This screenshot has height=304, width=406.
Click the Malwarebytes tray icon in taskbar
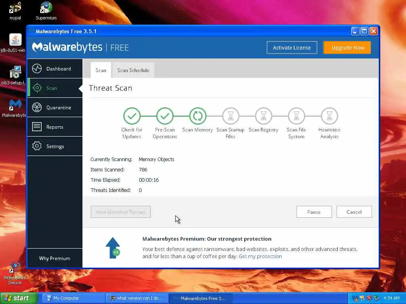pos(355,298)
